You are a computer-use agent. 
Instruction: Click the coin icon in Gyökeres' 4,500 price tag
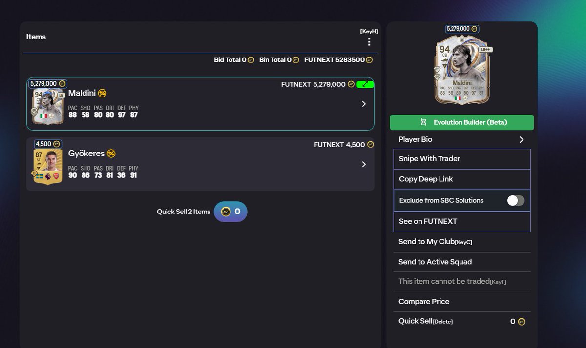(x=56, y=144)
